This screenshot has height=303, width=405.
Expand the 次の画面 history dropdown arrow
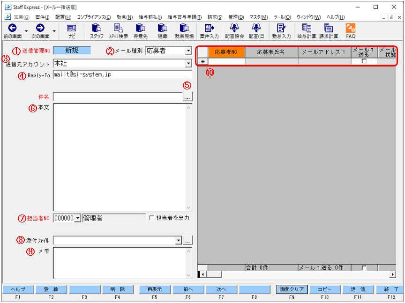(54, 31)
